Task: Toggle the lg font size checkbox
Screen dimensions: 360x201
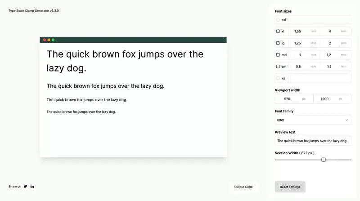Action: (x=278, y=43)
